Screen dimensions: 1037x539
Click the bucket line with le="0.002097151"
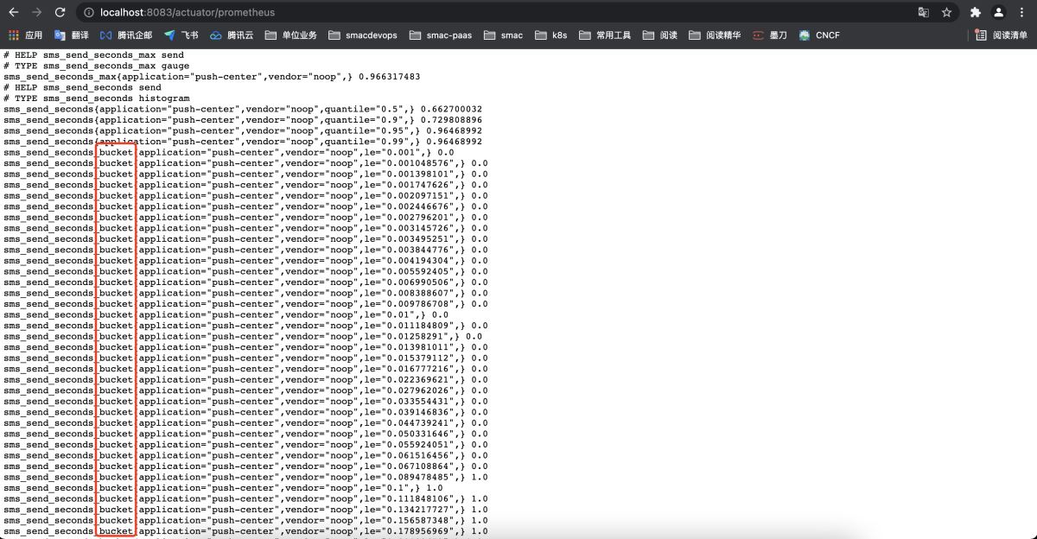(245, 195)
